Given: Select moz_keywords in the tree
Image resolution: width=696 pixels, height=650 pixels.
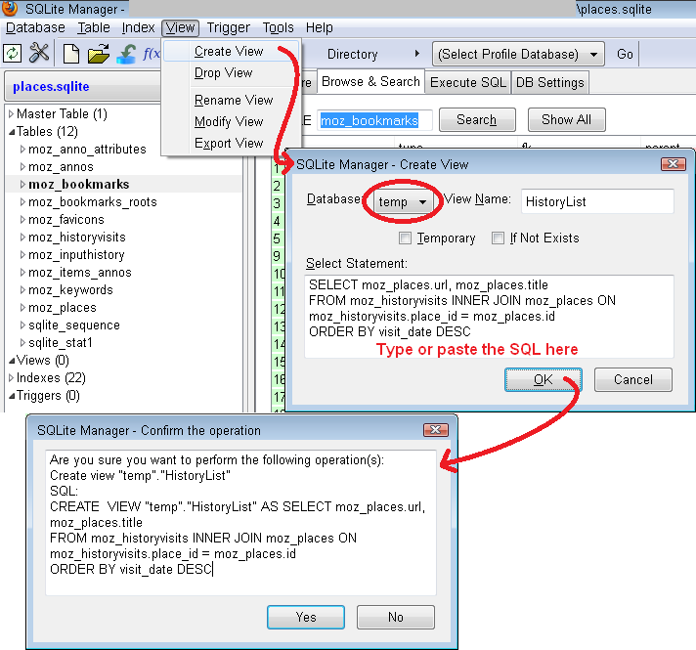Looking at the screenshot, I should point(70,290).
